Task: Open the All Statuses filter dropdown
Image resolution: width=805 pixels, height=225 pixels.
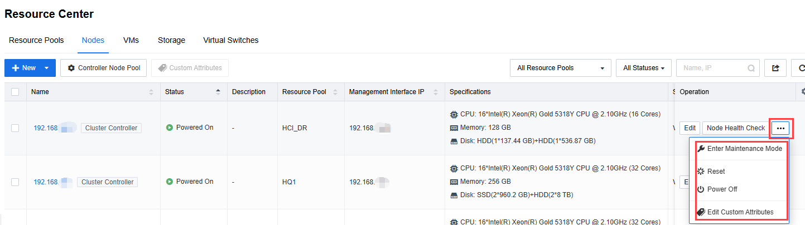Action: pyautogui.click(x=644, y=68)
